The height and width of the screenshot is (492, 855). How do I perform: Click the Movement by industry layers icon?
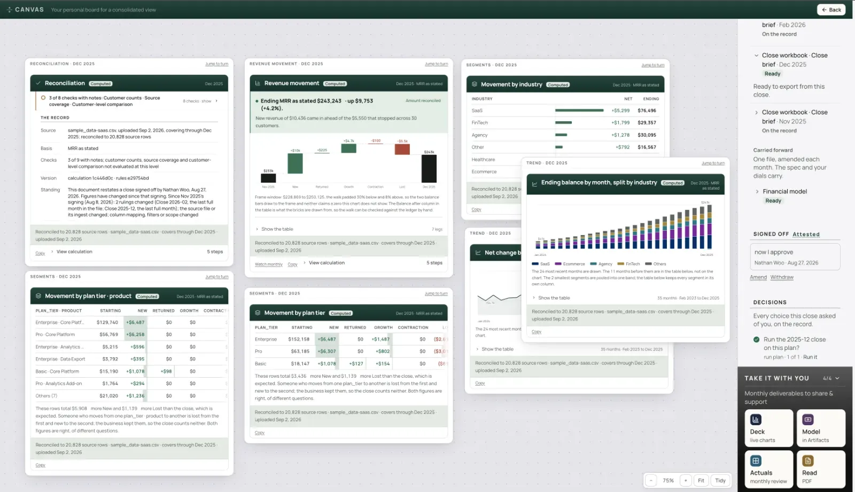click(475, 84)
